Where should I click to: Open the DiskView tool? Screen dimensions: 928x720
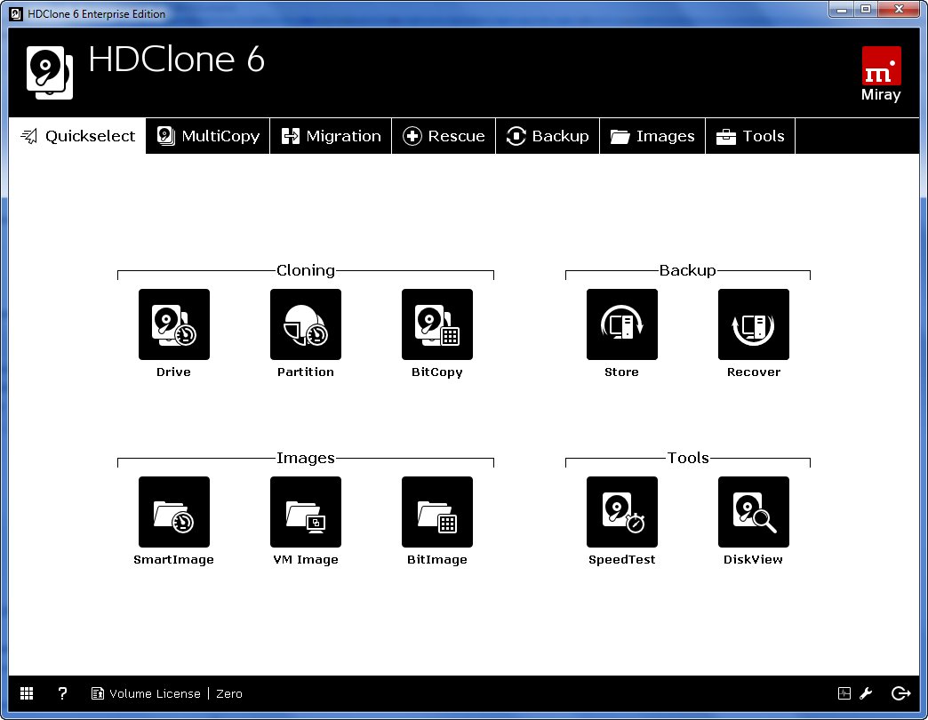753,512
